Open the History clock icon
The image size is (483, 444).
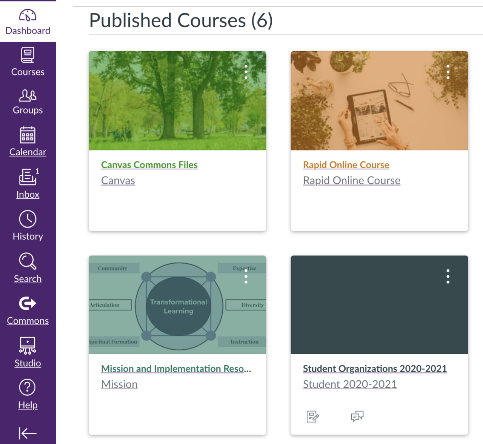[28, 219]
